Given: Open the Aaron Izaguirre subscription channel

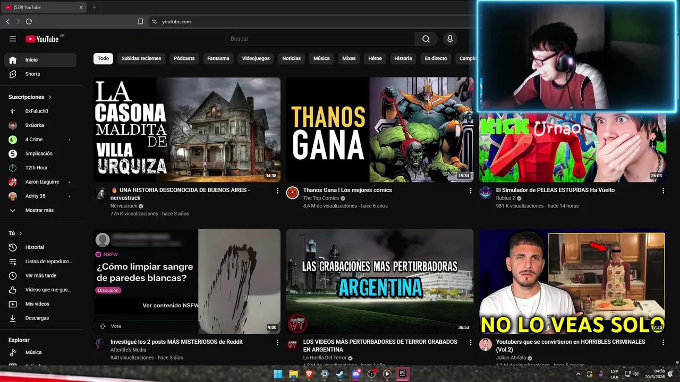Looking at the screenshot, I should pos(40,182).
